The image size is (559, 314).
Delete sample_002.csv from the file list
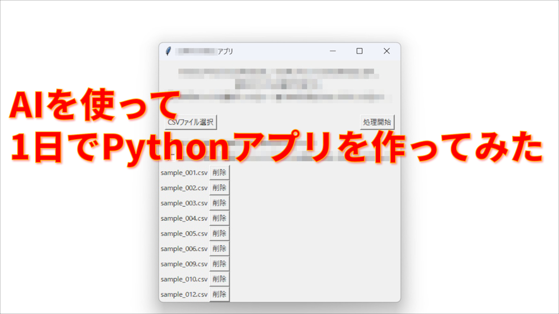(219, 187)
